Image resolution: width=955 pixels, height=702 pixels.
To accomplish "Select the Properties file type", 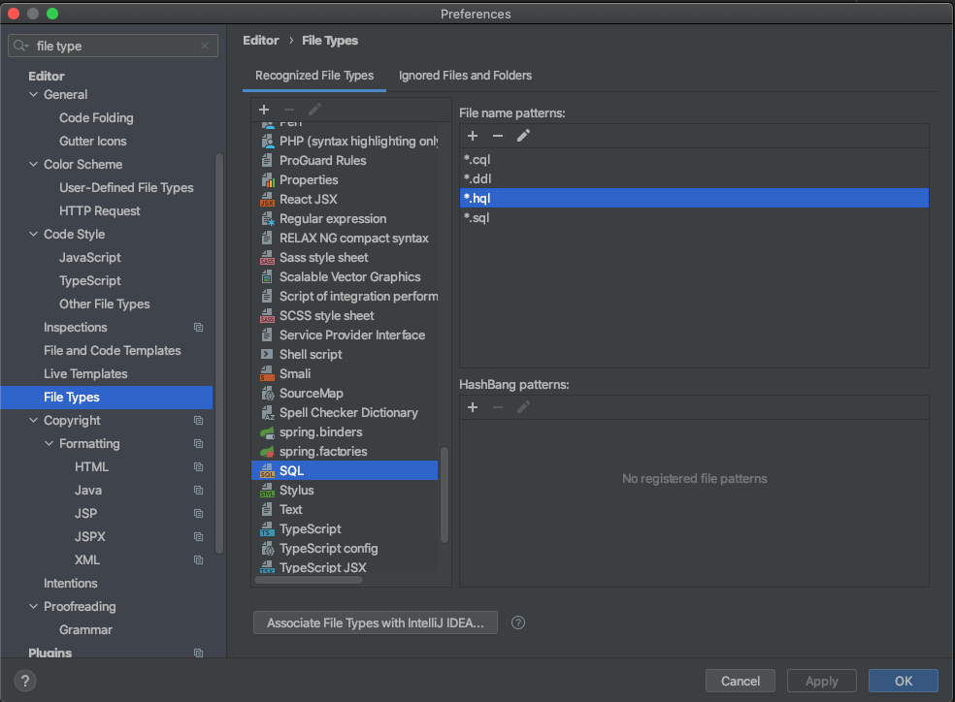I will click(x=345, y=179).
